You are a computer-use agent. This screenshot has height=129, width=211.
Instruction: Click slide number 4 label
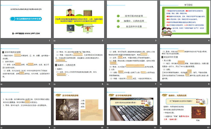(209, 40)
